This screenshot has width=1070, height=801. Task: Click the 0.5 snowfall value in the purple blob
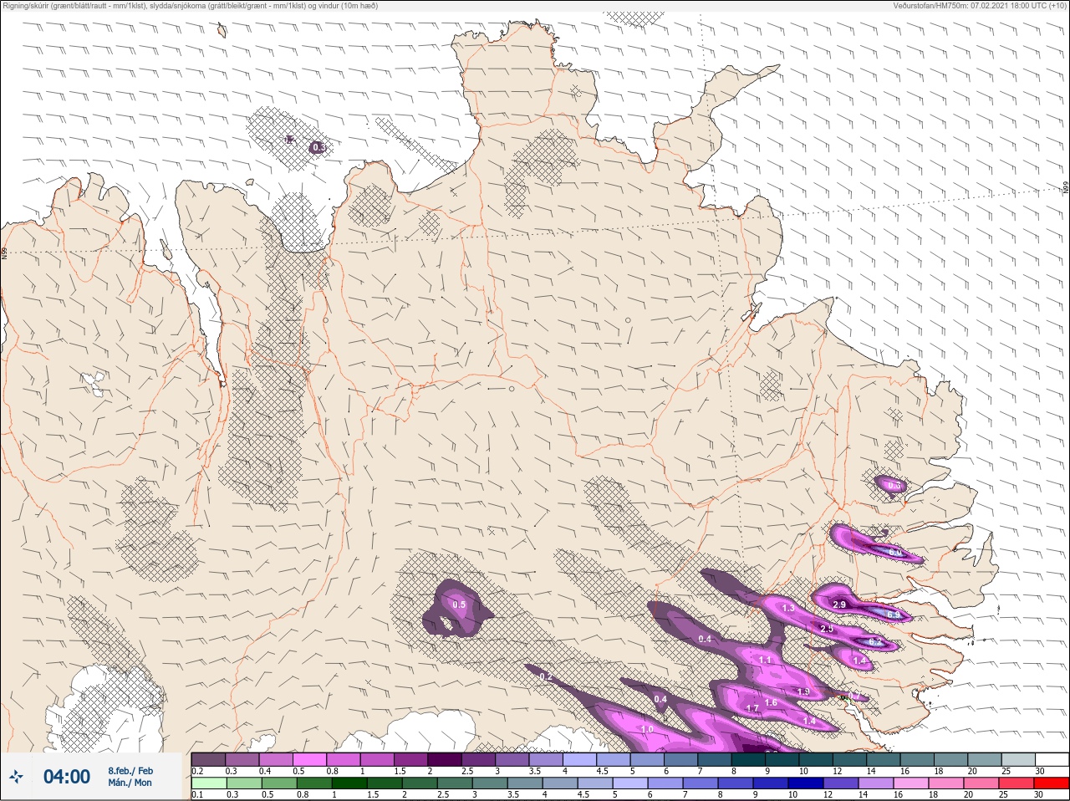pyautogui.click(x=459, y=605)
